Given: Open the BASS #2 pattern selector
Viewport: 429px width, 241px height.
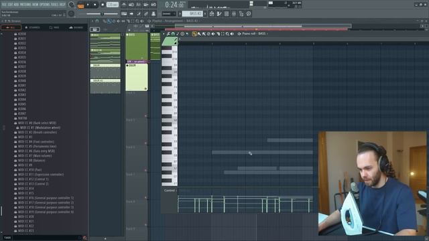Looking at the screenshot, I should click(193, 13).
